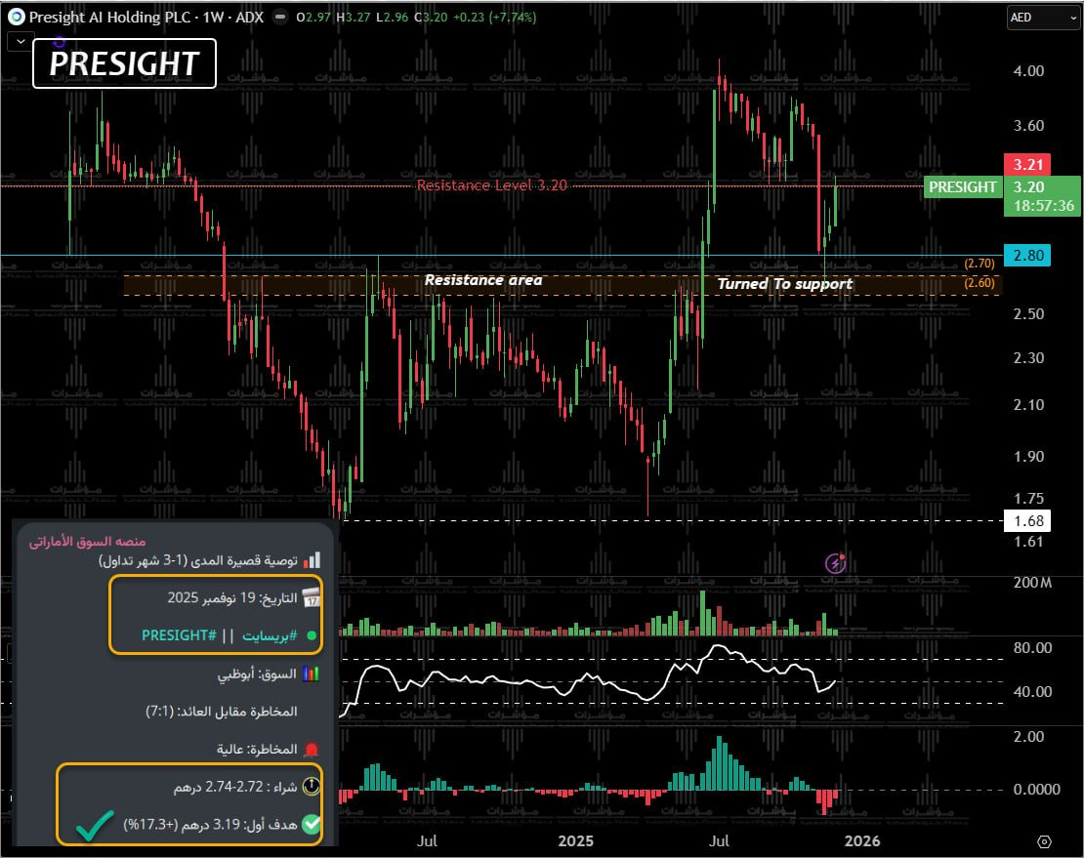
Task: Click the green PRESIGHT price line label
Action: pos(962,187)
